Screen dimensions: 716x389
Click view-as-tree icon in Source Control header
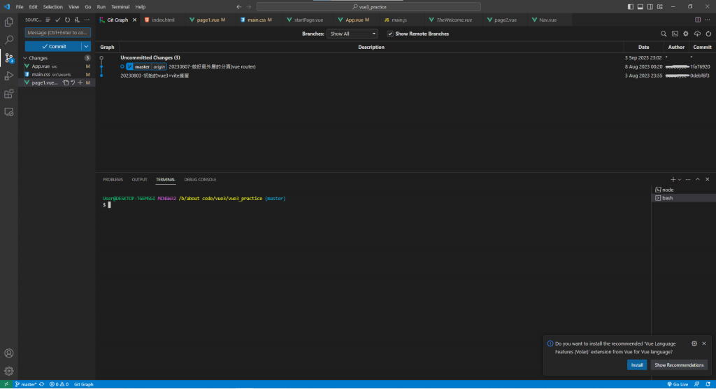coord(48,20)
